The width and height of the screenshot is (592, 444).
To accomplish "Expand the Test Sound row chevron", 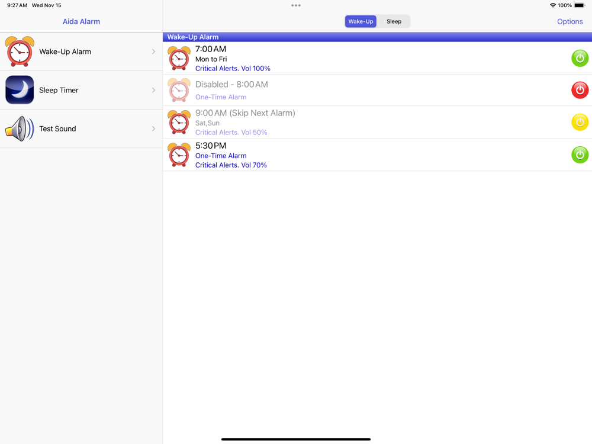I will point(154,128).
